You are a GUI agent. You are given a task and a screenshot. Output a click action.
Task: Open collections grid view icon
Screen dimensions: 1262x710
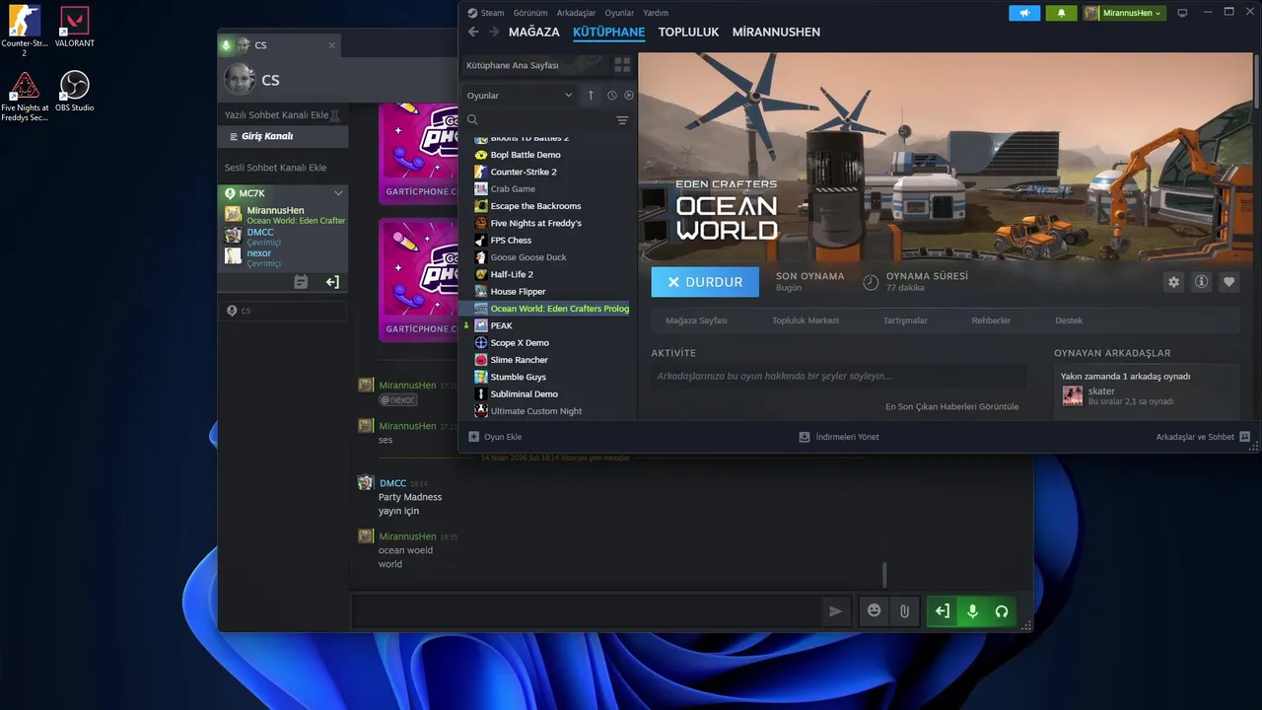[x=622, y=65]
